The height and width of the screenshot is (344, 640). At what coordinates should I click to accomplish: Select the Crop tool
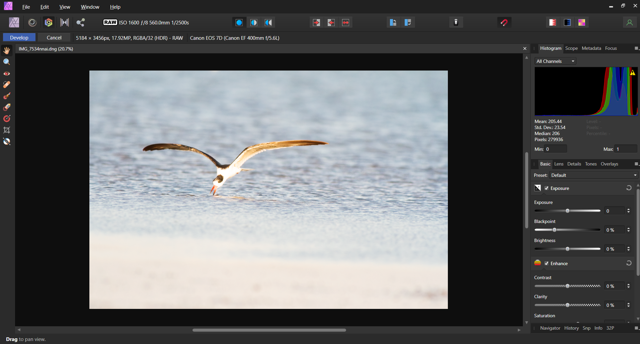click(x=7, y=130)
